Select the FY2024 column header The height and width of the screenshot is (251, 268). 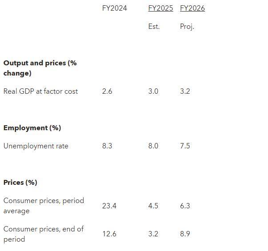tap(115, 8)
